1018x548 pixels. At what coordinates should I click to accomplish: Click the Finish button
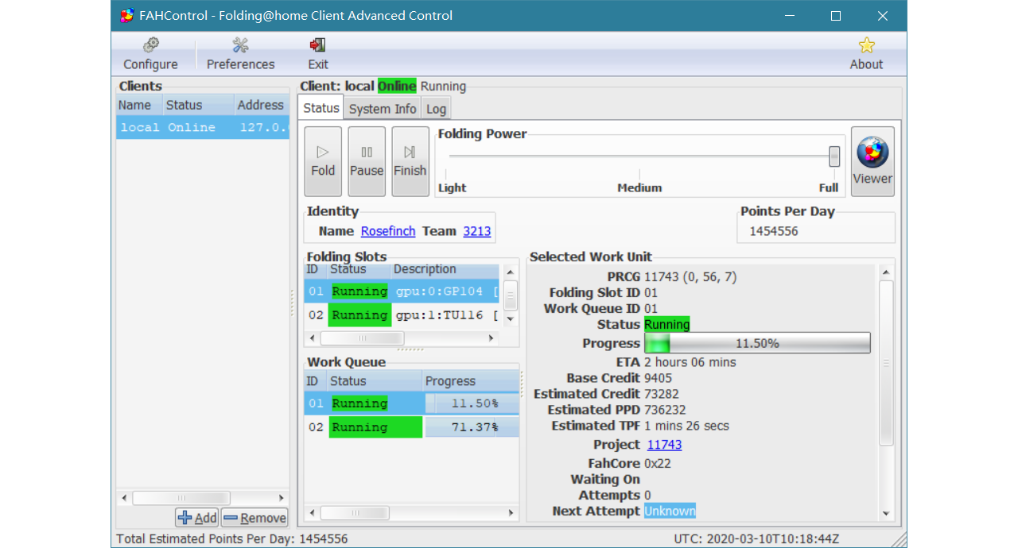[x=410, y=161]
